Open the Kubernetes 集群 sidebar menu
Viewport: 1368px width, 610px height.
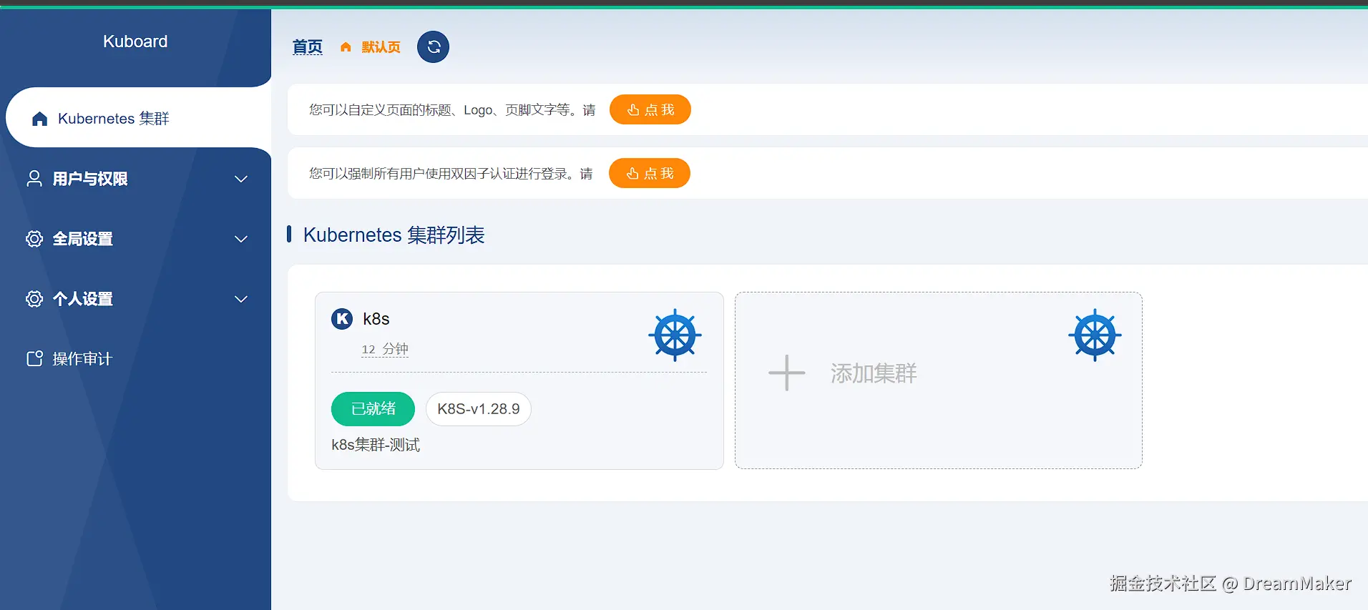tap(139, 118)
